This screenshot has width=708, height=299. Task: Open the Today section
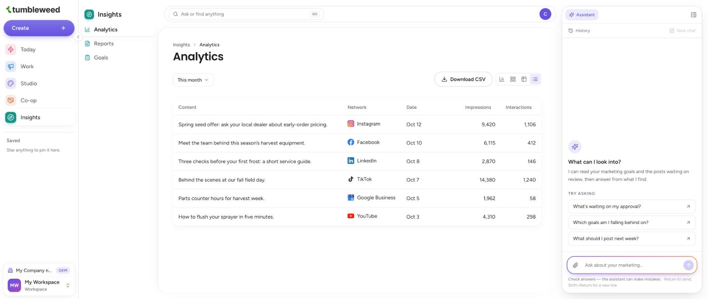39,50
